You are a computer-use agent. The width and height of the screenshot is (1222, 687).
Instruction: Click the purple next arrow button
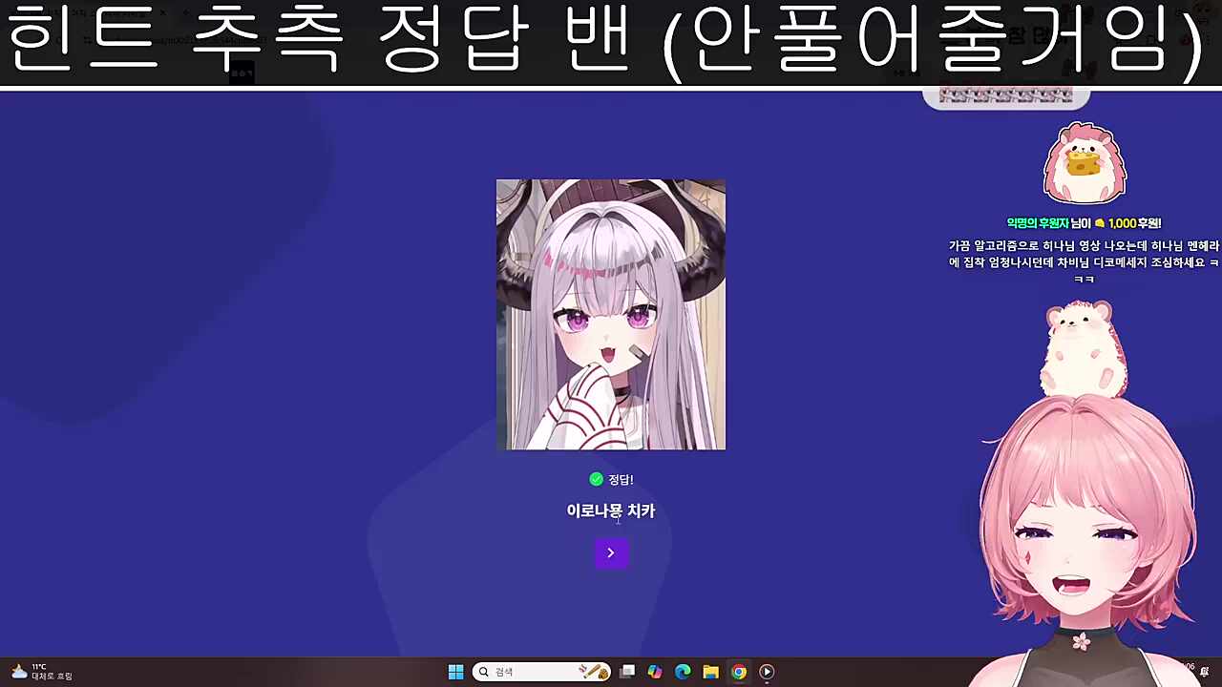pyautogui.click(x=611, y=553)
